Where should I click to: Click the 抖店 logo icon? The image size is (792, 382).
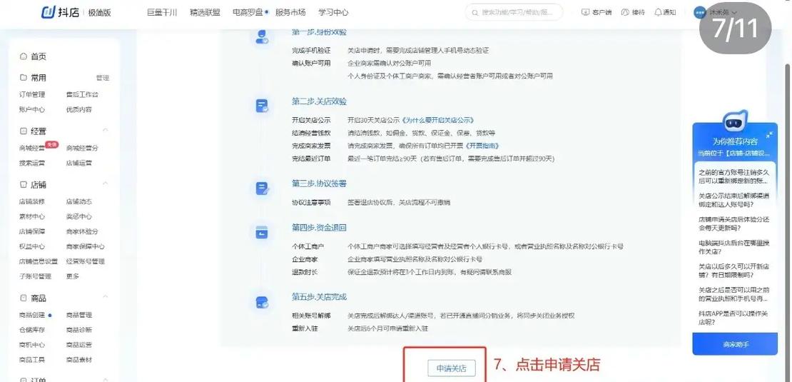coord(48,12)
